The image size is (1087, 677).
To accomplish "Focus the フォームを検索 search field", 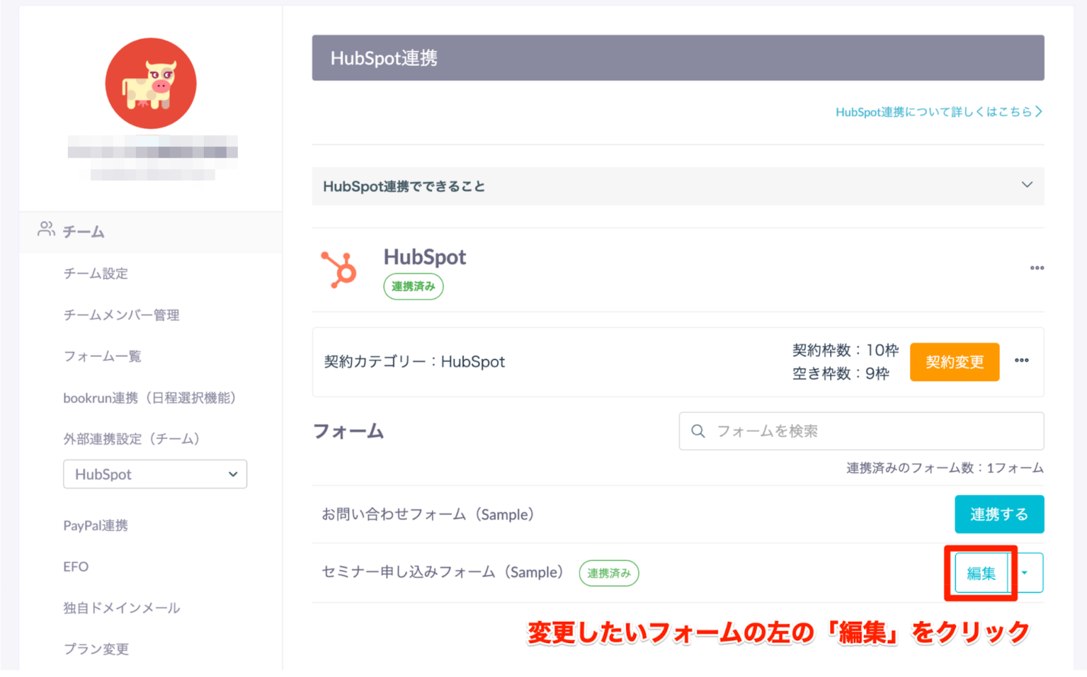I will pos(861,431).
